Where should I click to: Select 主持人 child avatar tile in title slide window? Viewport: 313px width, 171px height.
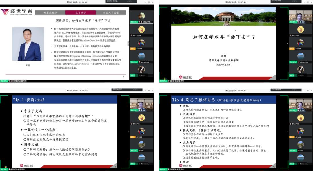click(301, 44)
